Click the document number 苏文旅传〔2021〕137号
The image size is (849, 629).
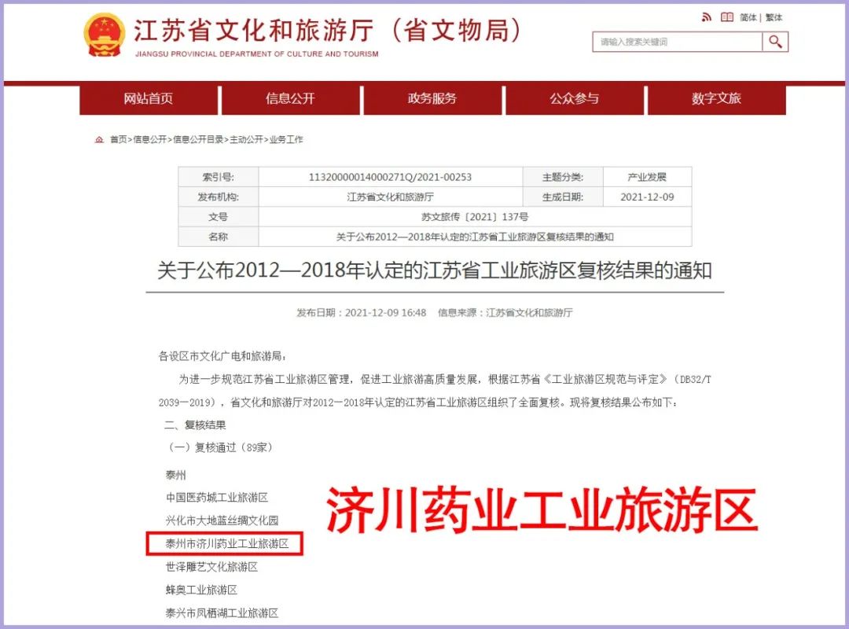pyautogui.click(x=475, y=217)
